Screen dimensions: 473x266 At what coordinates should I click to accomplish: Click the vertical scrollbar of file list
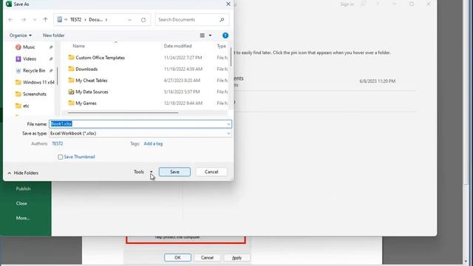point(231,57)
